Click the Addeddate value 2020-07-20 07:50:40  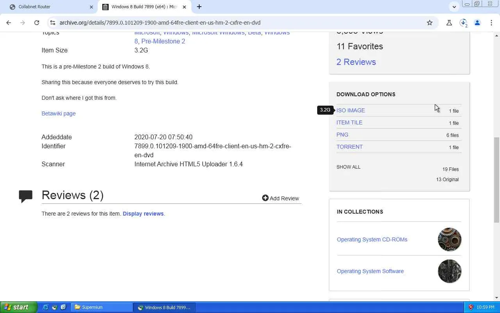(x=163, y=137)
